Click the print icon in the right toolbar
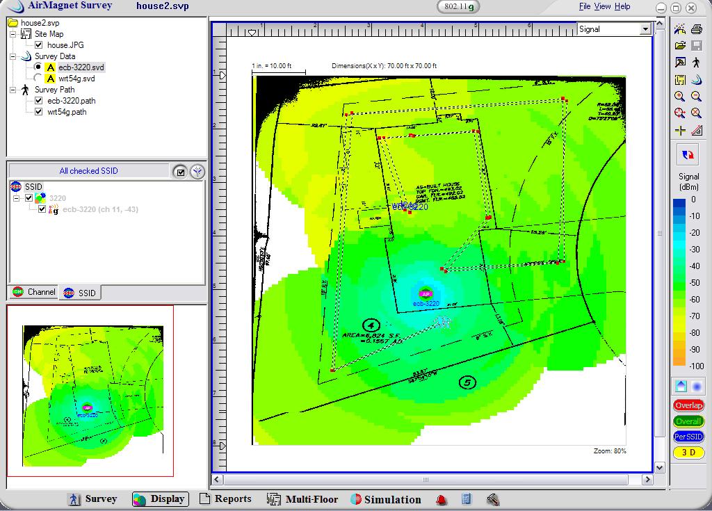 pyautogui.click(x=697, y=29)
